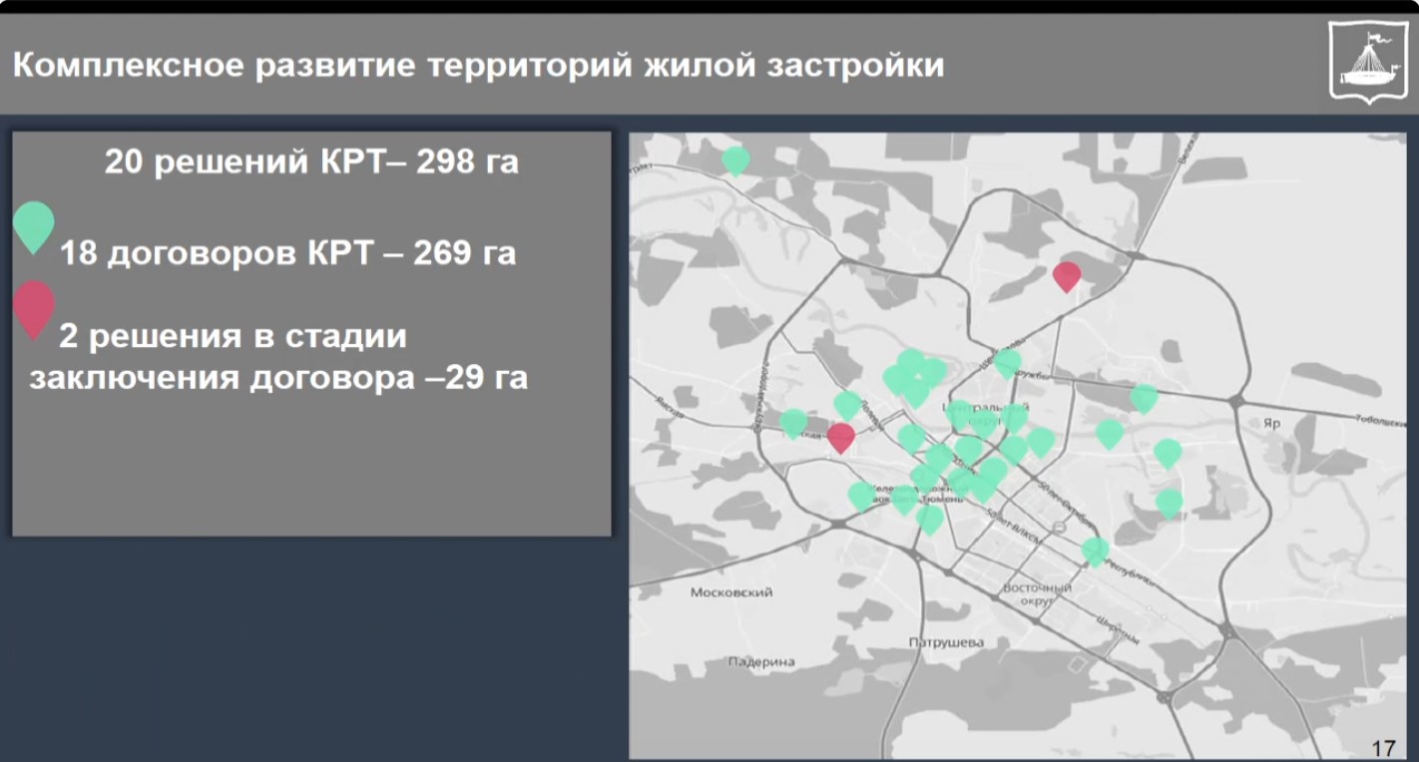
Task: Click the Московский label on the map
Action: click(x=731, y=592)
